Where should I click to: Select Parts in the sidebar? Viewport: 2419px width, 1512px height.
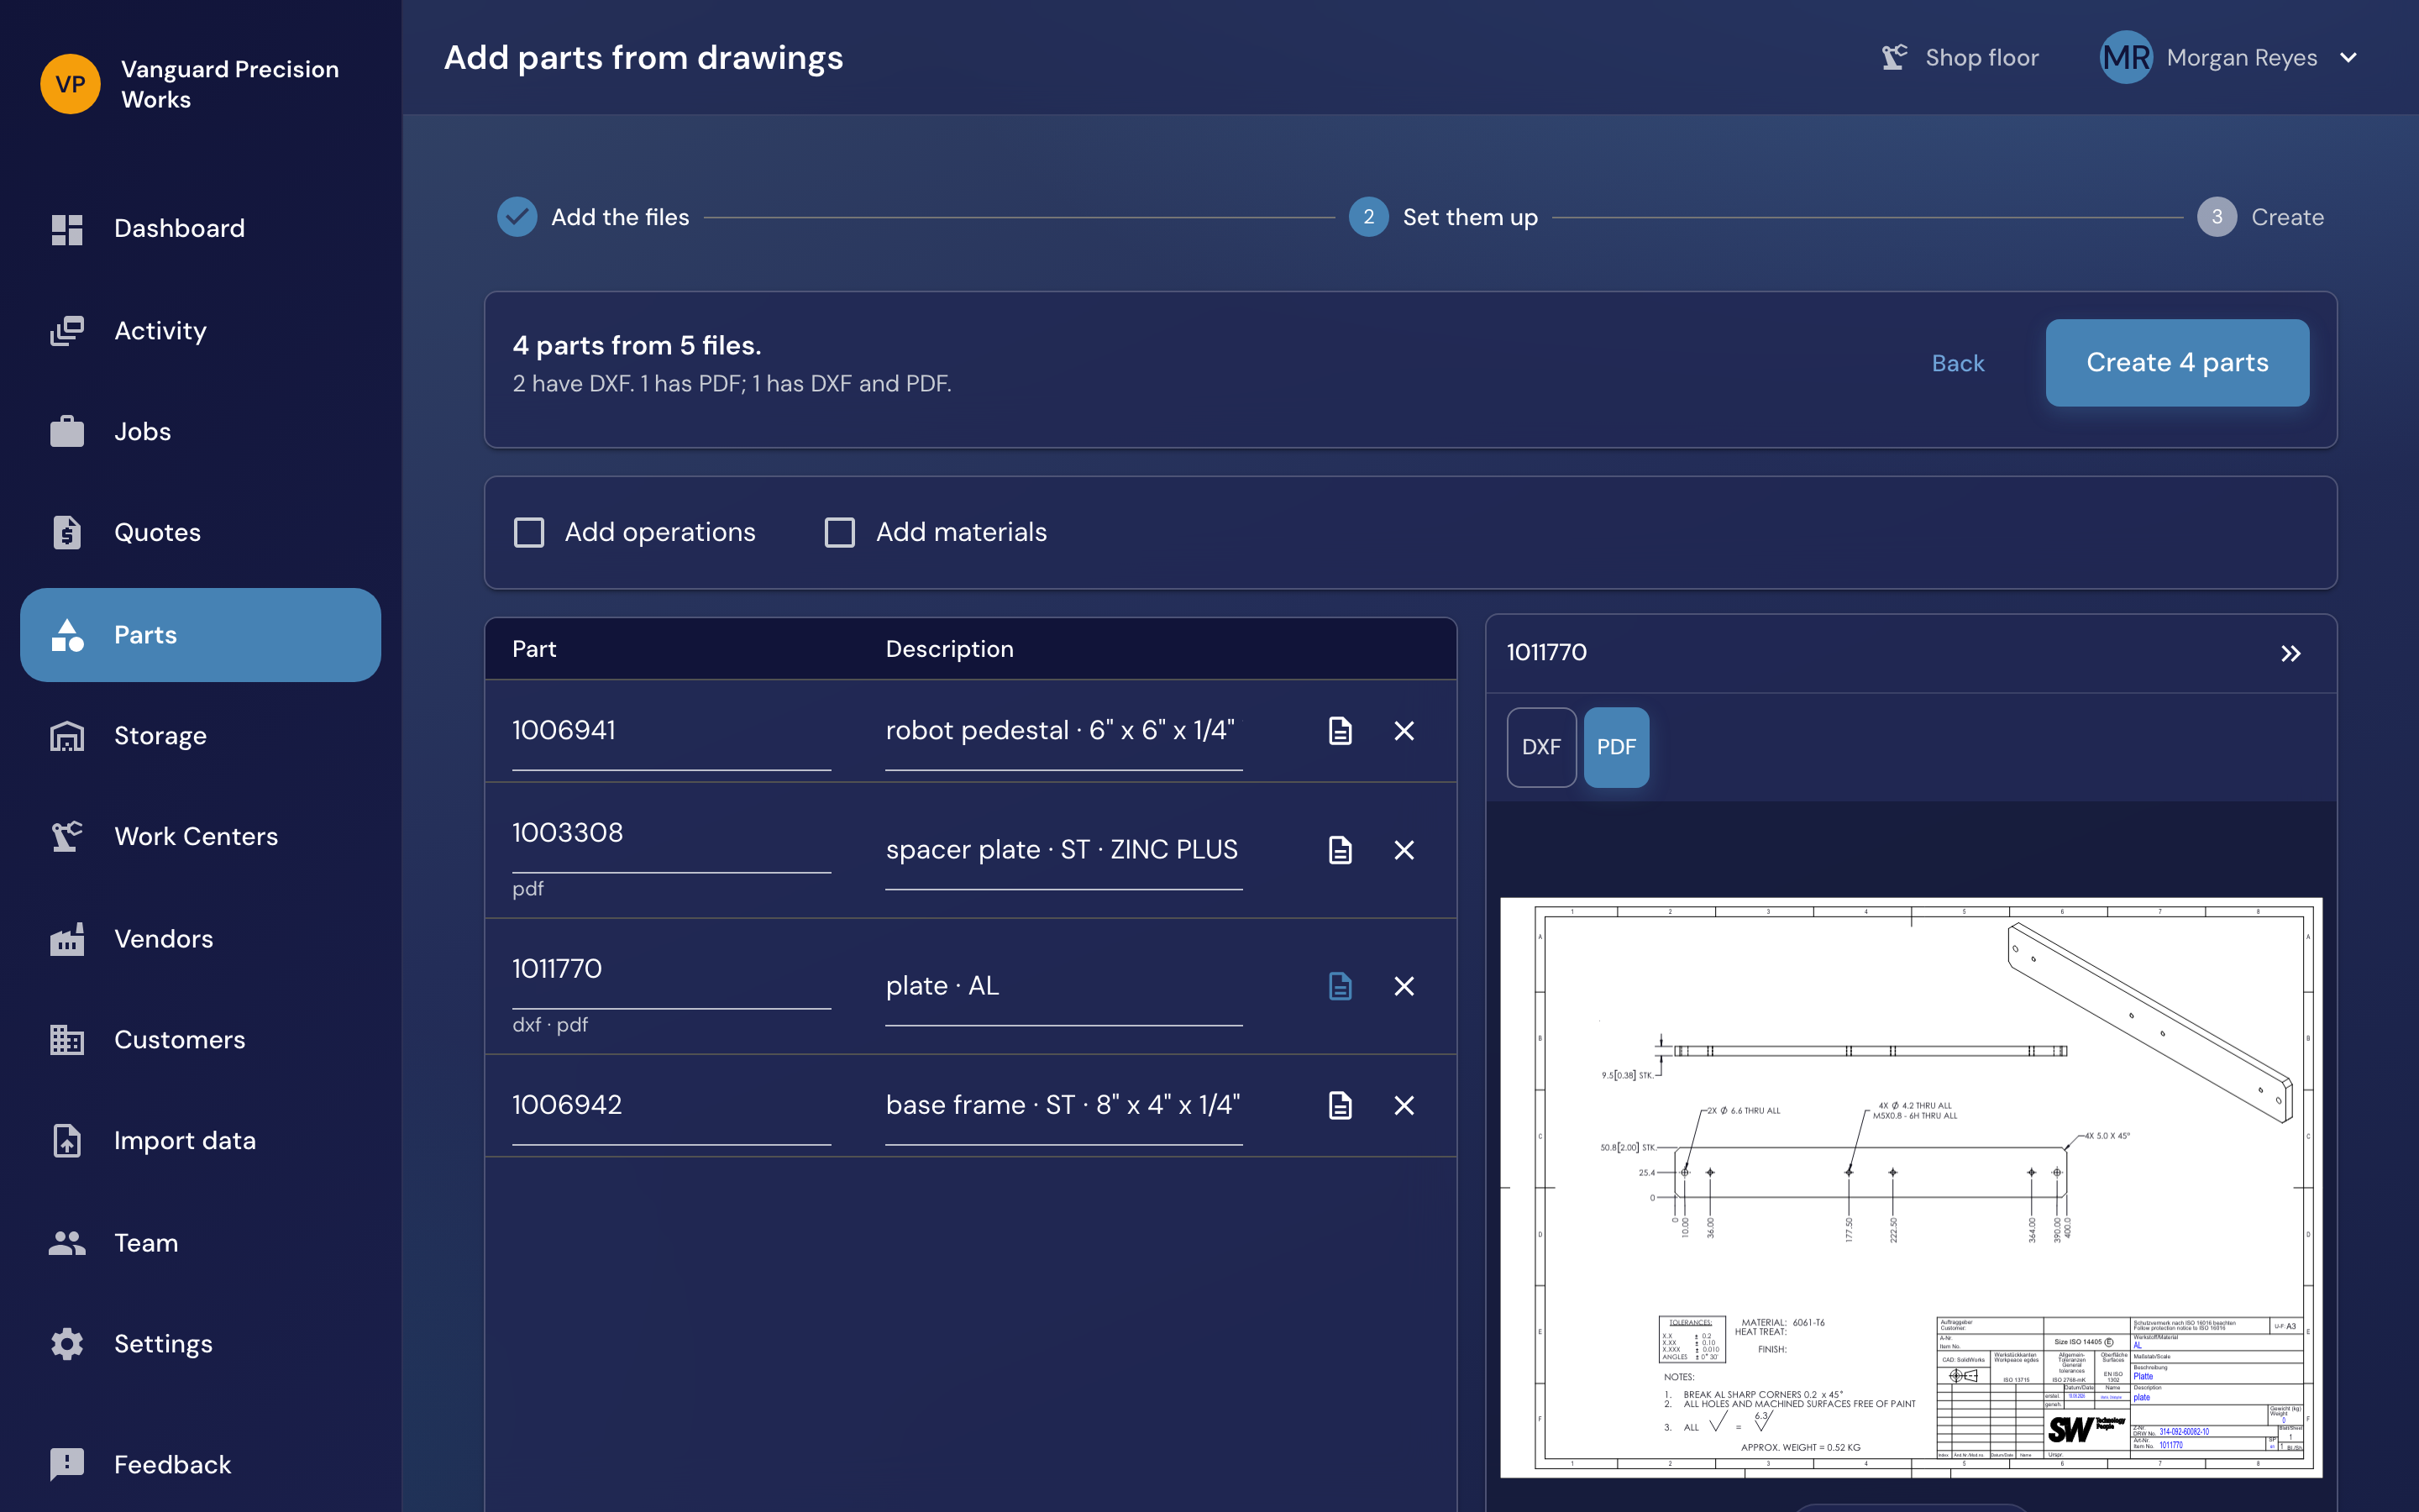point(200,635)
